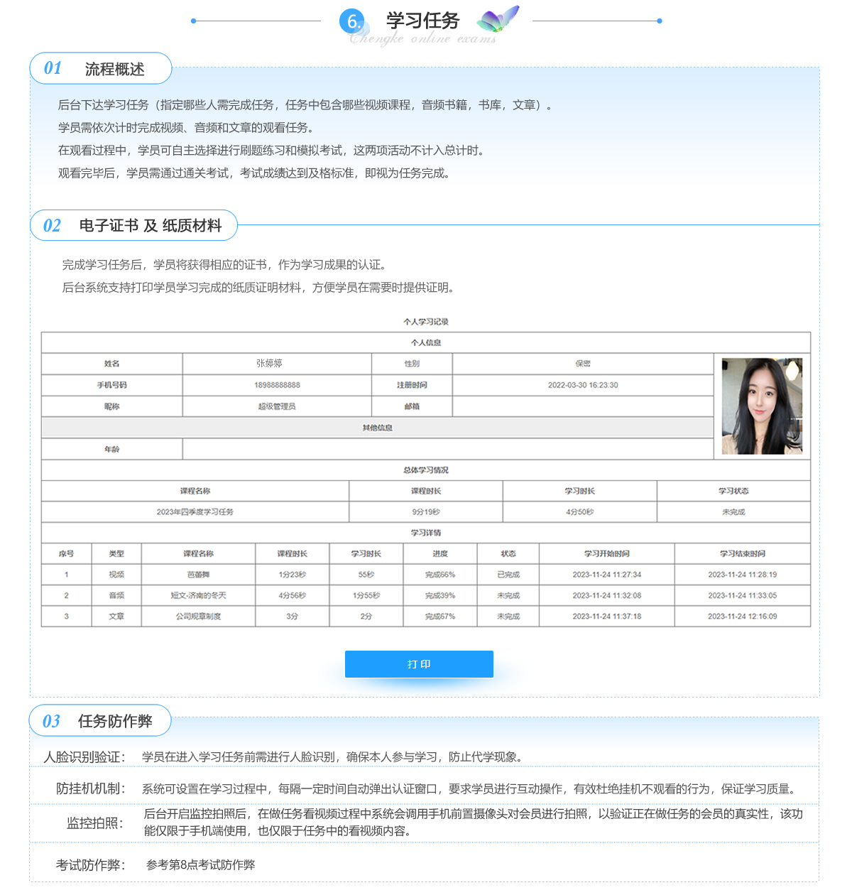The height and width of the screenshot is (895, 852).
Task: Click the 完成66% progress value
Action: coord(439,575)
